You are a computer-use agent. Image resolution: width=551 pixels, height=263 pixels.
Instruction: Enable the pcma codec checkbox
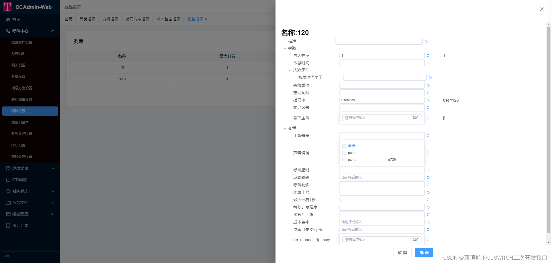(x=344, y=153)
